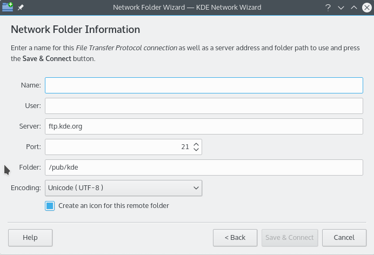Screen dimensions: 374x255
Task: Click the Network Folder Information heading
Action: click(x=75, y=30)
